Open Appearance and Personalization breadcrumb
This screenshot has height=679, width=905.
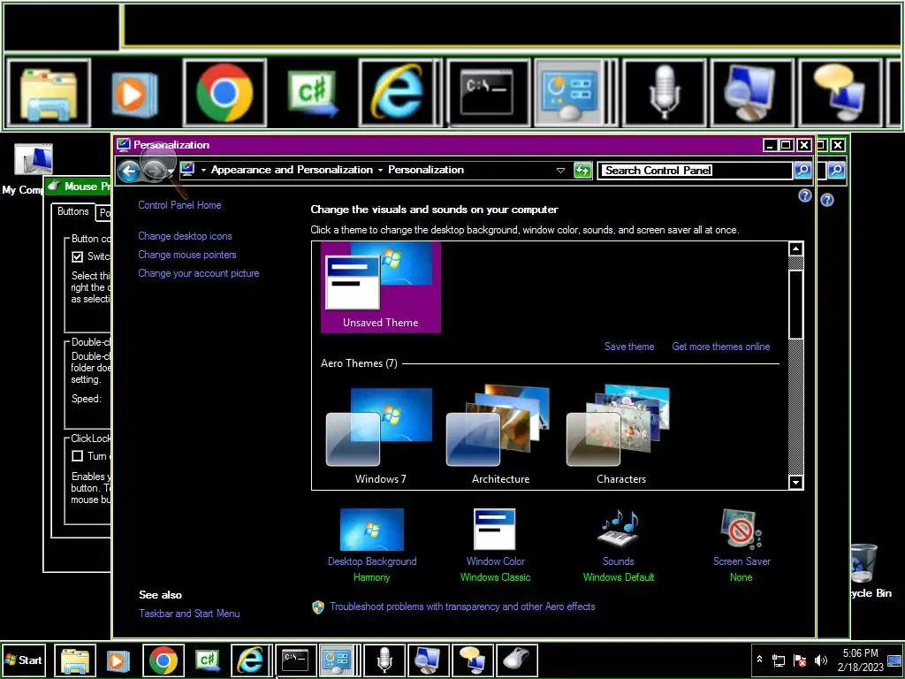click(x=292, y=170)
